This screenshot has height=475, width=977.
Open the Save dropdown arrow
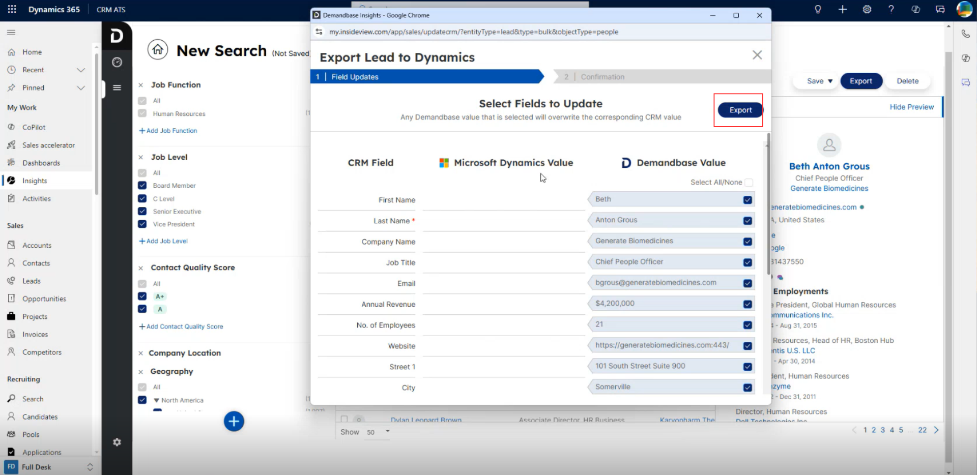tap(830, 81)
